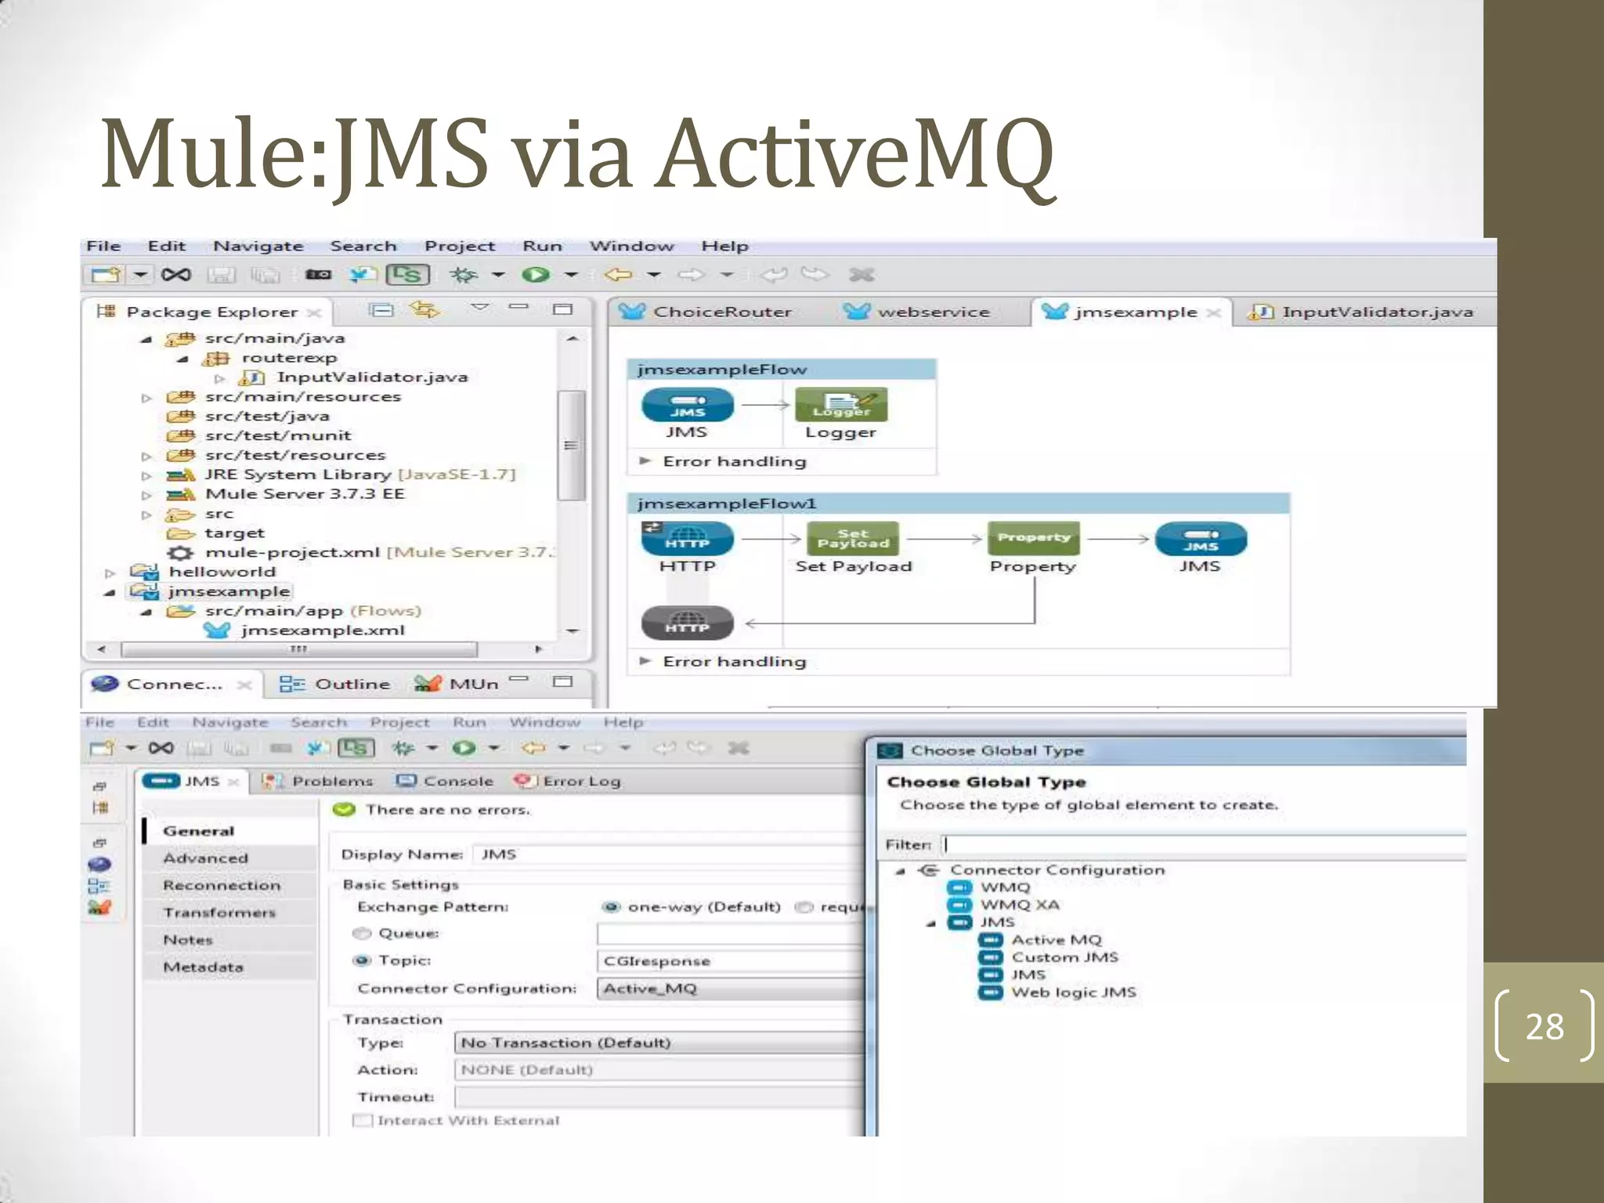The image size is (1604, 1203).
Task: Toggle Interact With External checkbox
Action: 362,1120
